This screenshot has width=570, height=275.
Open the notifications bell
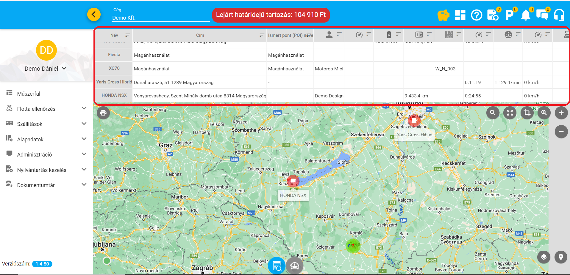click(x=526, y=15)
